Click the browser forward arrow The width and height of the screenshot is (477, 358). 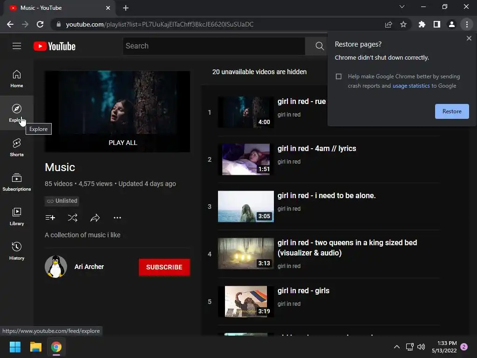point(25,24)
